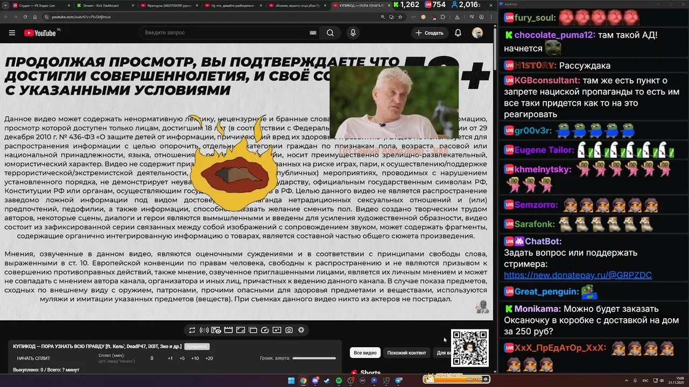Open Telegram from the taskbar
The width and height of the screenshot is (689, 387).
point(399,381)
